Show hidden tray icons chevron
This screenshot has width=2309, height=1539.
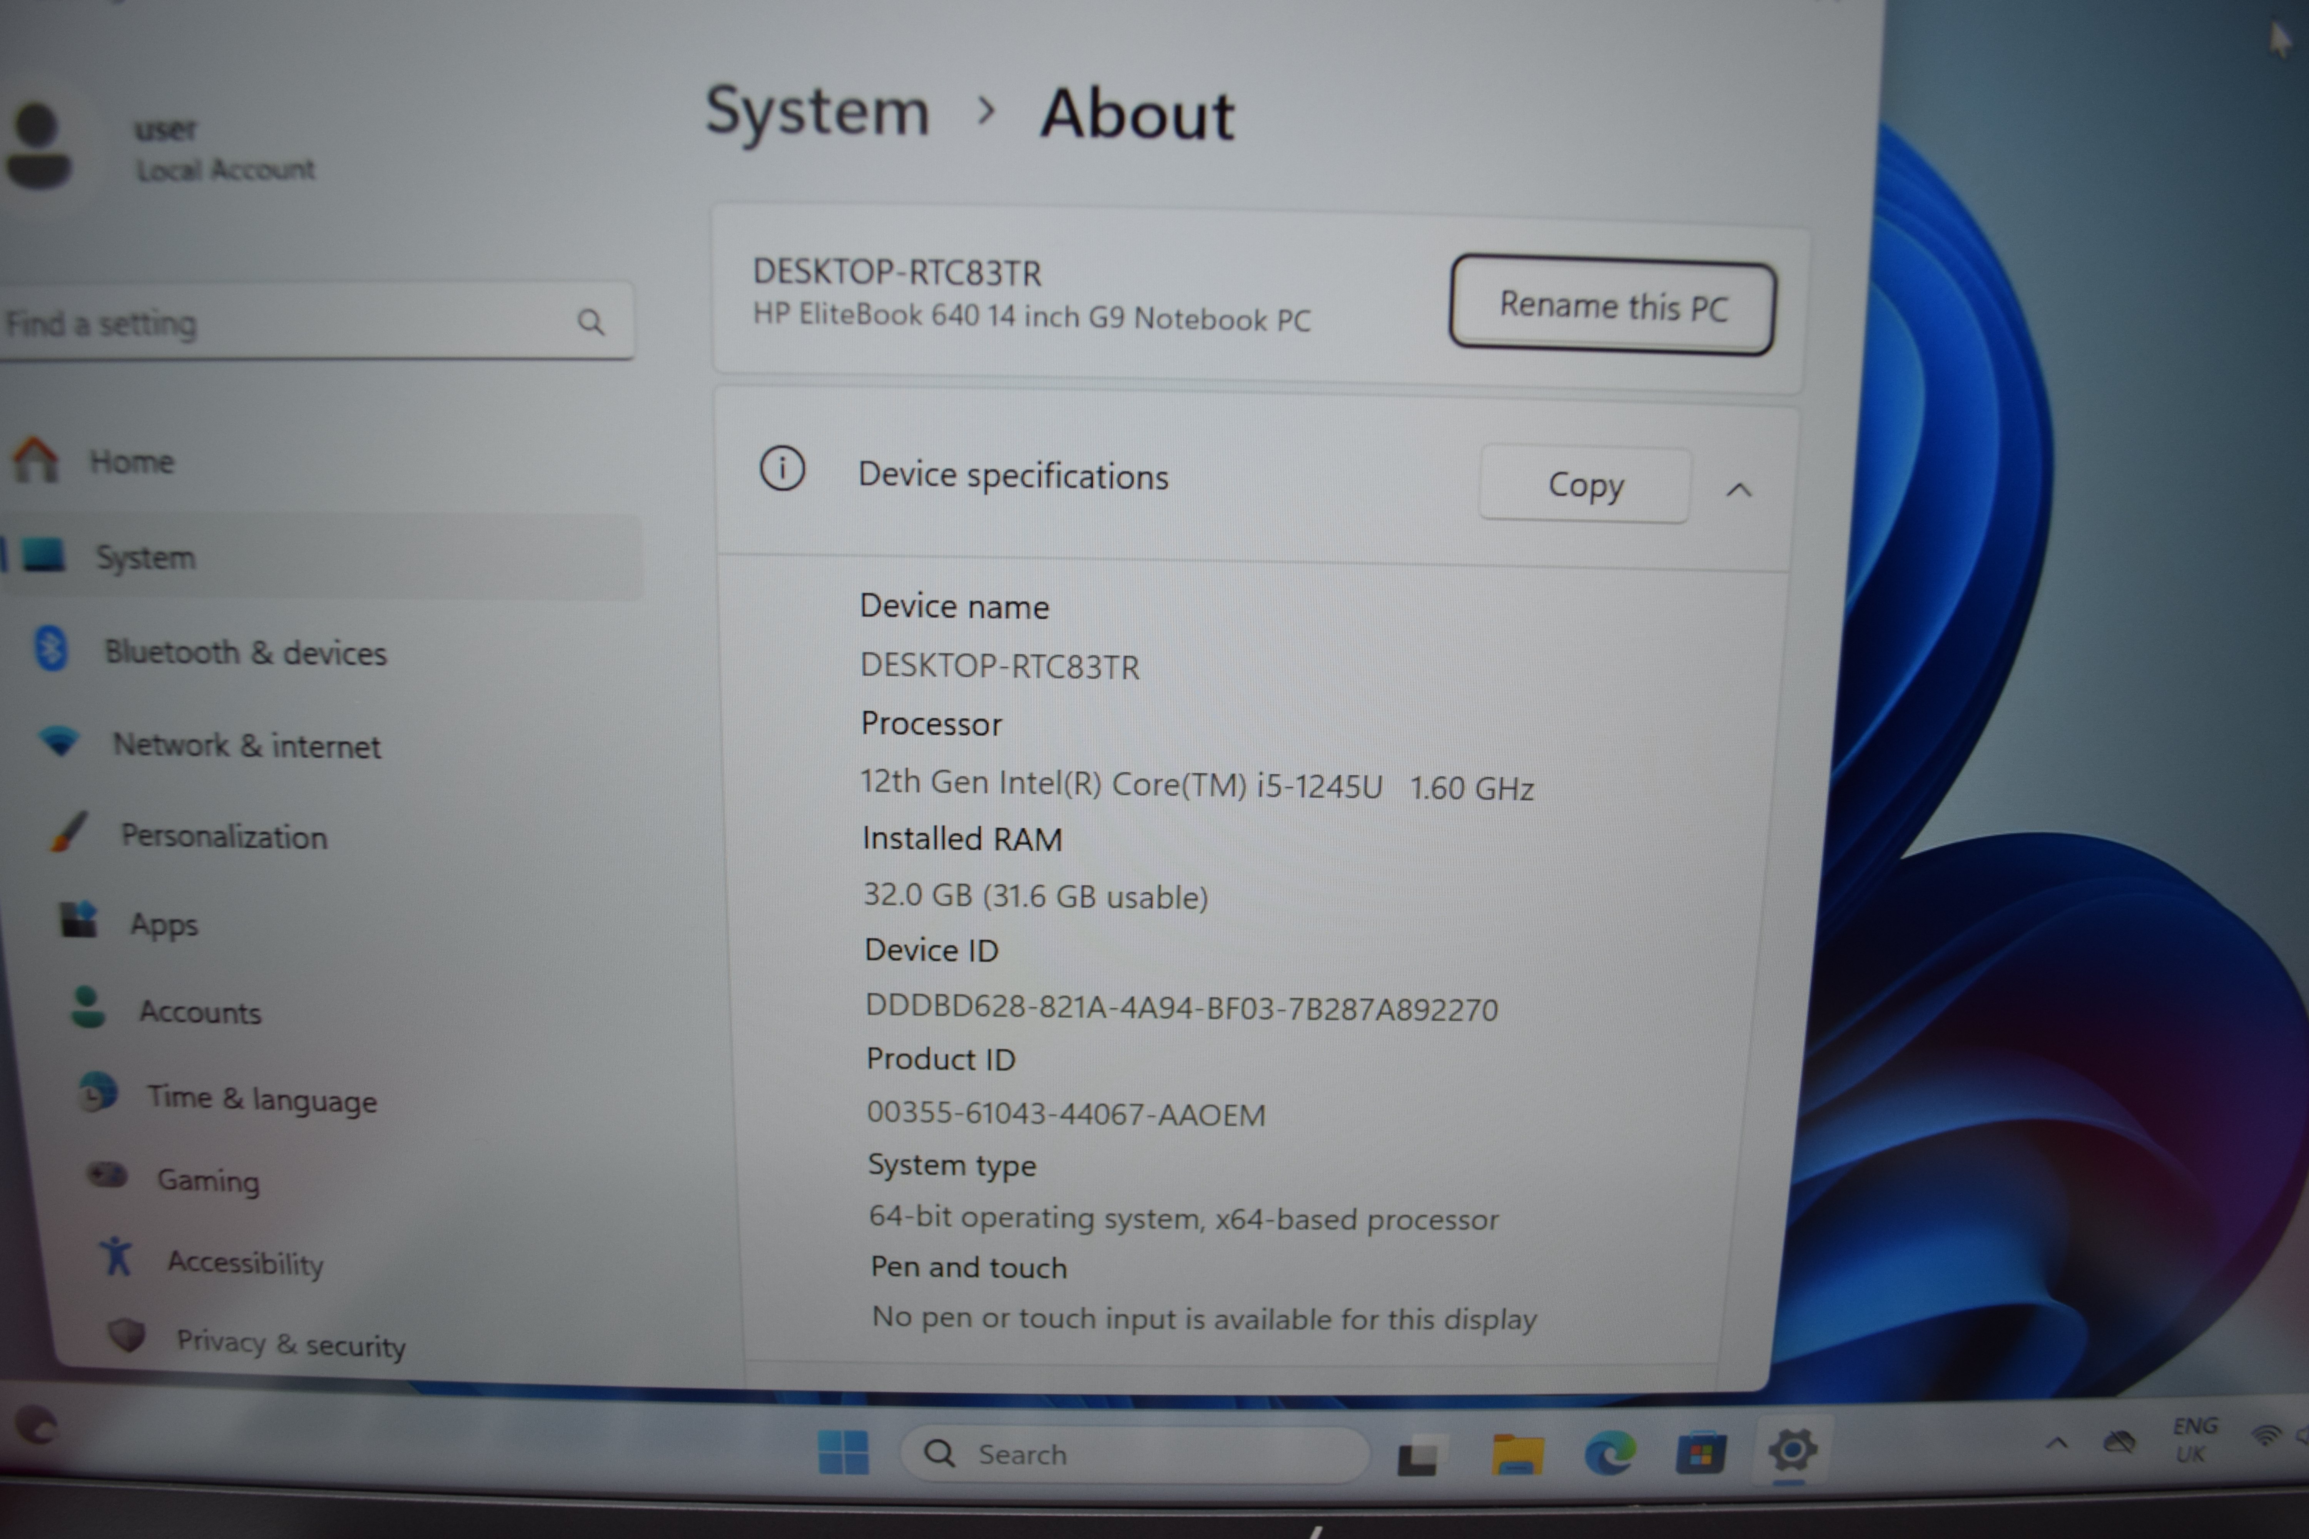pyautogui.click(x=2057, y=1443)
